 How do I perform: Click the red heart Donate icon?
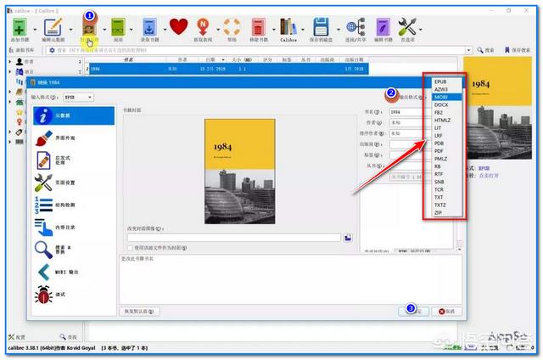(x=179, y=26)
